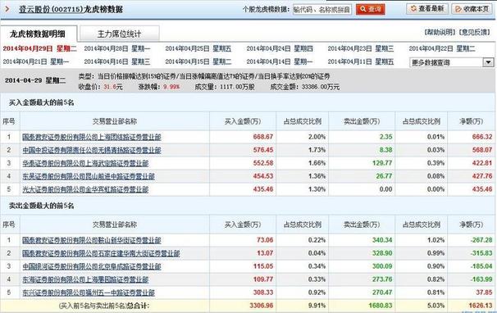497x313 pixels.
Task: Open 中国银河证券北京阜成路营业部 link
Action: pyautogui.click(x=92, y=266)
